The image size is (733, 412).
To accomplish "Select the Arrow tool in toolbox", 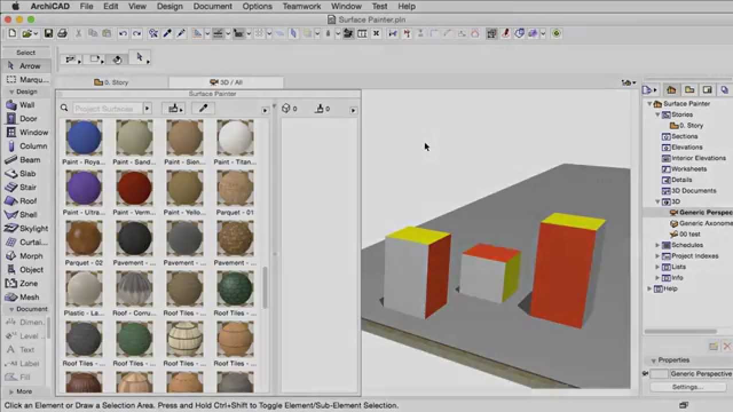I will click(x=26, y=66).
